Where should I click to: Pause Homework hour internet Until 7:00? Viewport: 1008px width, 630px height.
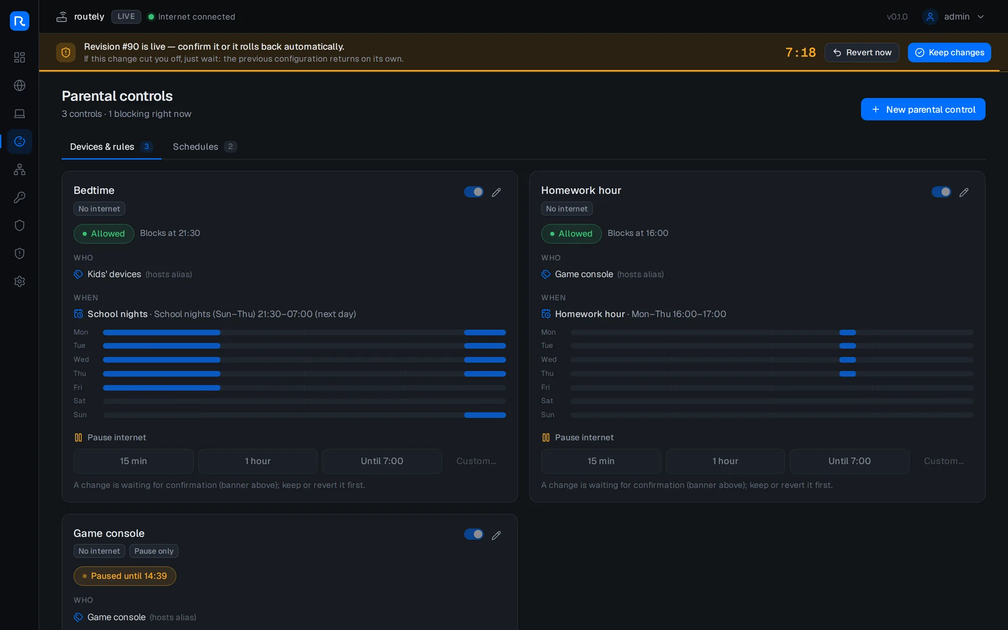[850, 461]
